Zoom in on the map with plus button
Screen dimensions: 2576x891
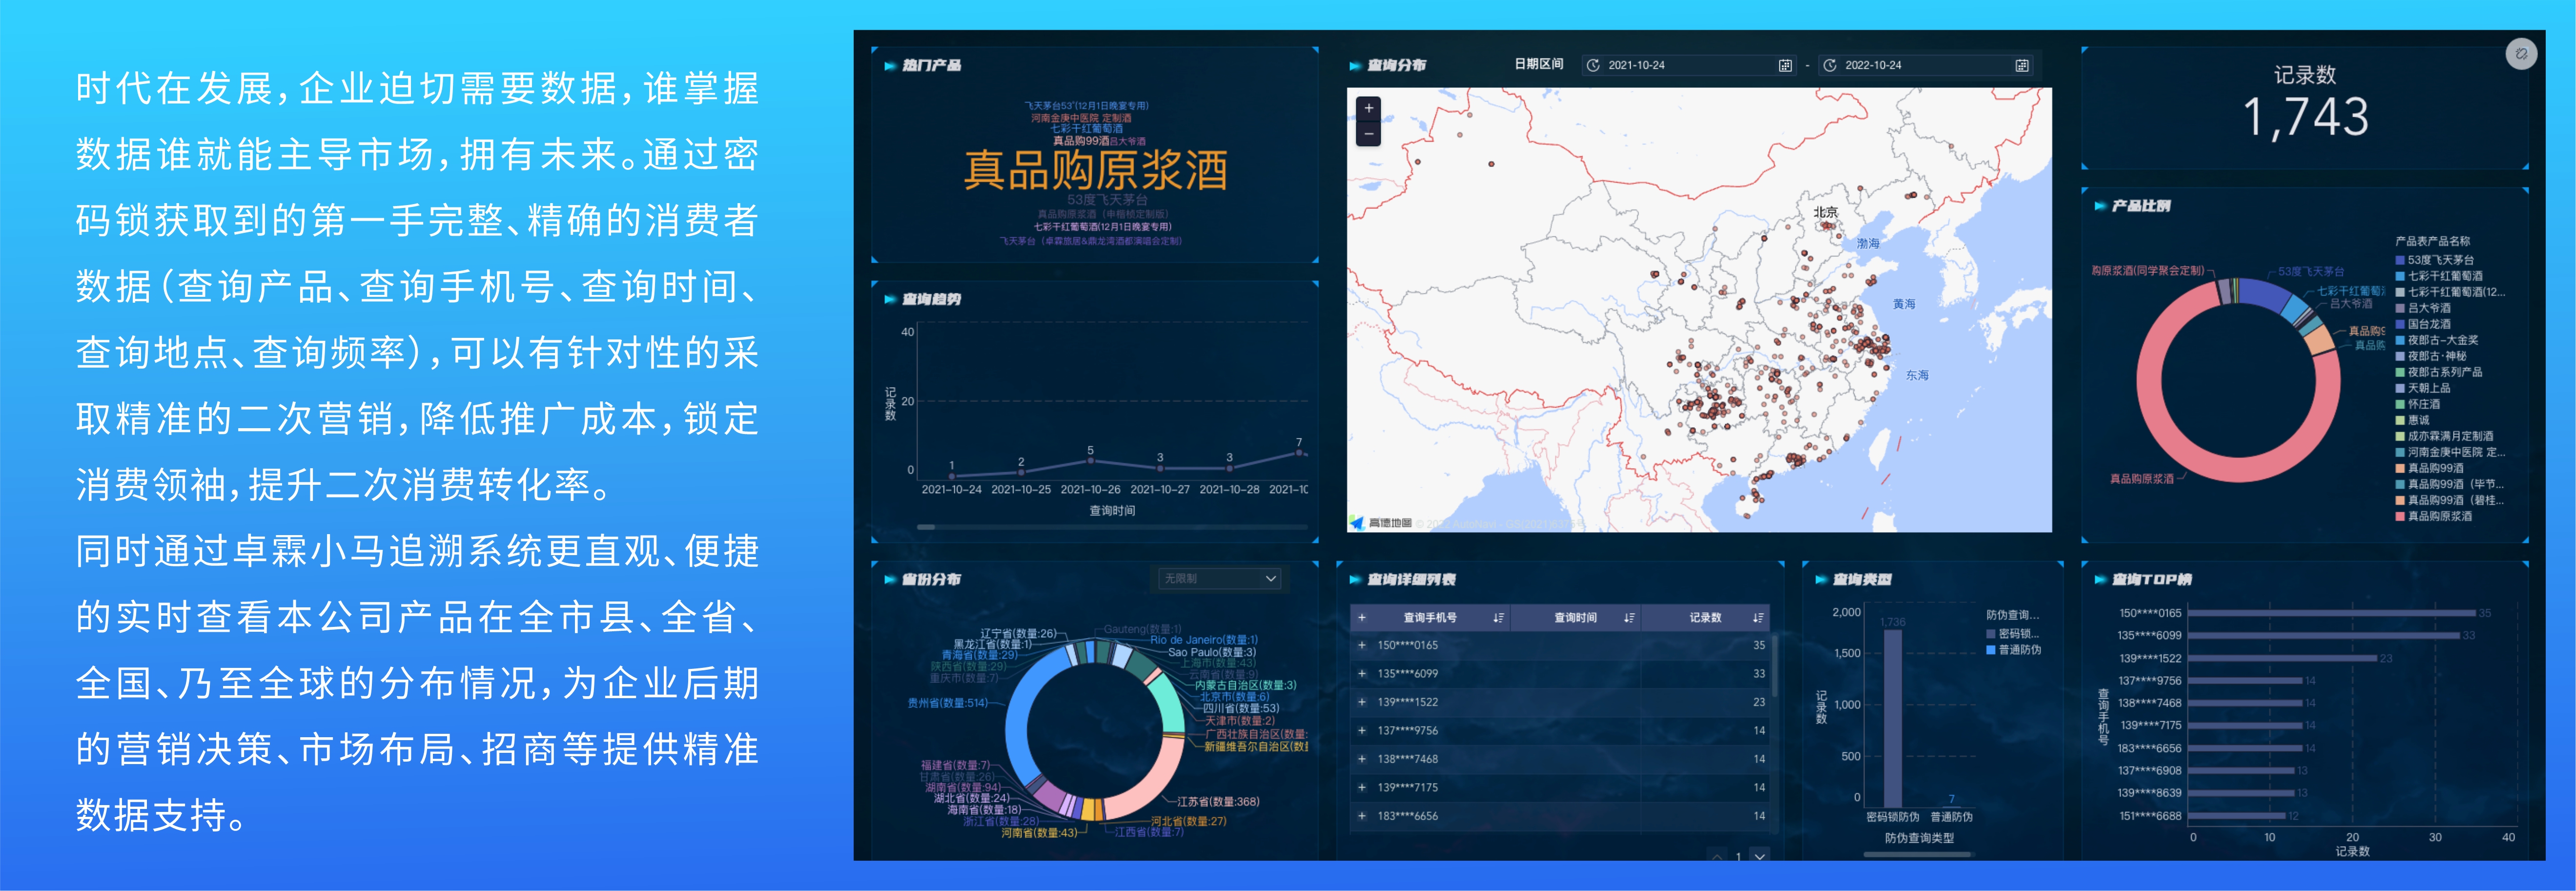point(1368,108)
